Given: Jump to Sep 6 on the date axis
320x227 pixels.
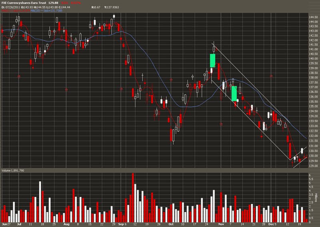Looking at the screenshot, I should (124, 225).
